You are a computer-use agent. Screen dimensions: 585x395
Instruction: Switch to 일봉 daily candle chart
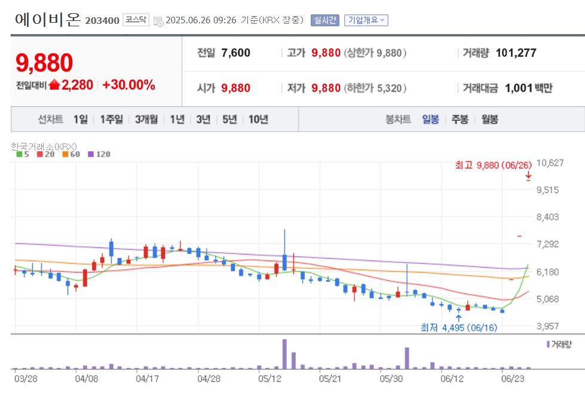430,120
